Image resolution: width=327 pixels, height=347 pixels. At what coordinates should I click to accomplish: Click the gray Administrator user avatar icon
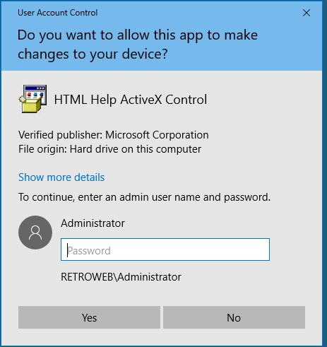35,233
